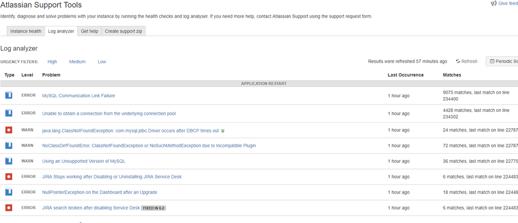The height and width of the screenshot is (223, 518).
Task: Open MySQL Communication Link Failure problem link
Action: point(79,96)
